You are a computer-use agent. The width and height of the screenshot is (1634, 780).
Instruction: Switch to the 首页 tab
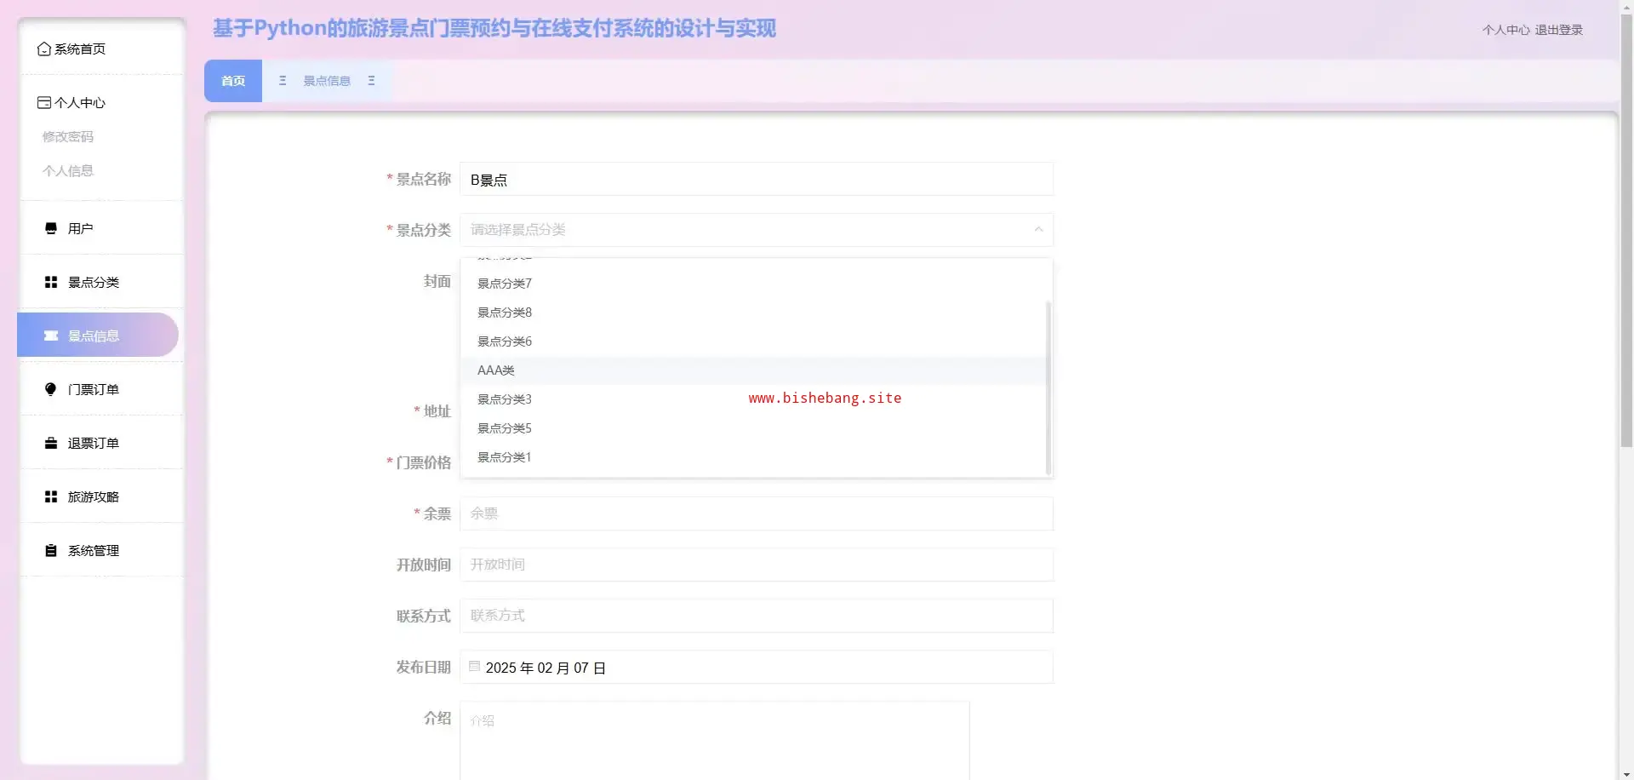coord(233,81)
